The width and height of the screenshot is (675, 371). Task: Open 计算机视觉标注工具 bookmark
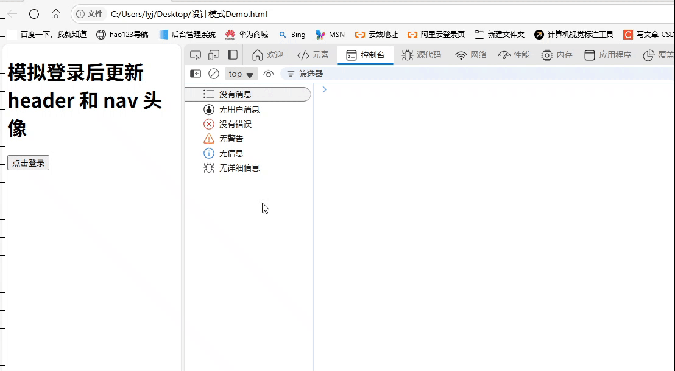[x=574, y=35]
